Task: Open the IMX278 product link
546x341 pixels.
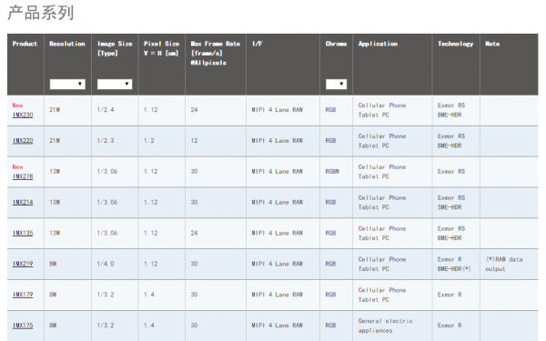Action: point(23,176)
